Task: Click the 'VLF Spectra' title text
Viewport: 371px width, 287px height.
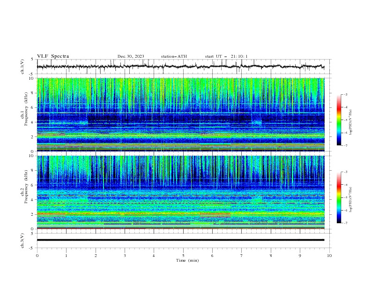Action: click(53, 56)
